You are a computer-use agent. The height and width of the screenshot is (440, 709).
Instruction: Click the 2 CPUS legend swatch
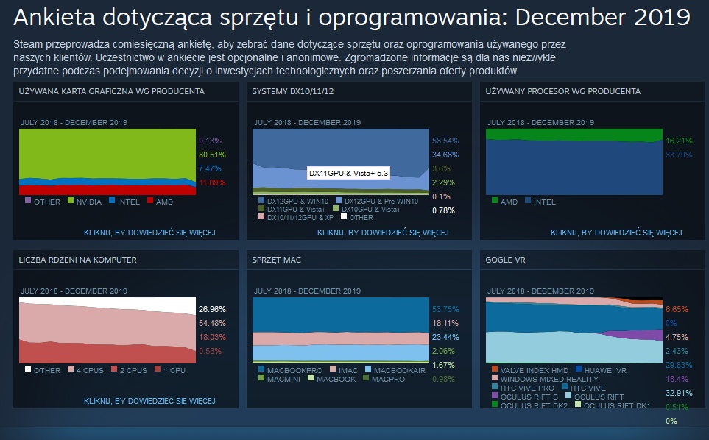tap(114, 369)
